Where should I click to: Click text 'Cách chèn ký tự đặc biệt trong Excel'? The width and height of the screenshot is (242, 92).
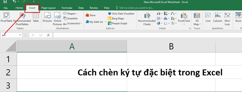coord(150,72)
